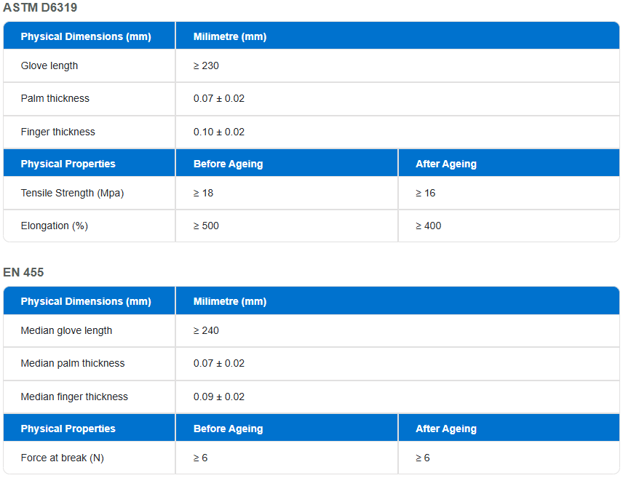
Task: Select the Palm thickness row label
Action: coord(55,98)
